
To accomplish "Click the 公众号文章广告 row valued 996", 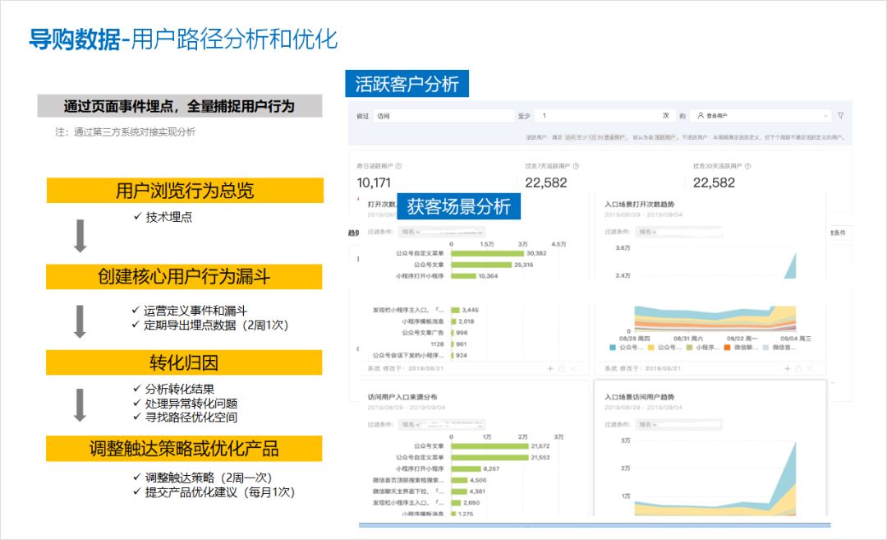I will point(434,333).
